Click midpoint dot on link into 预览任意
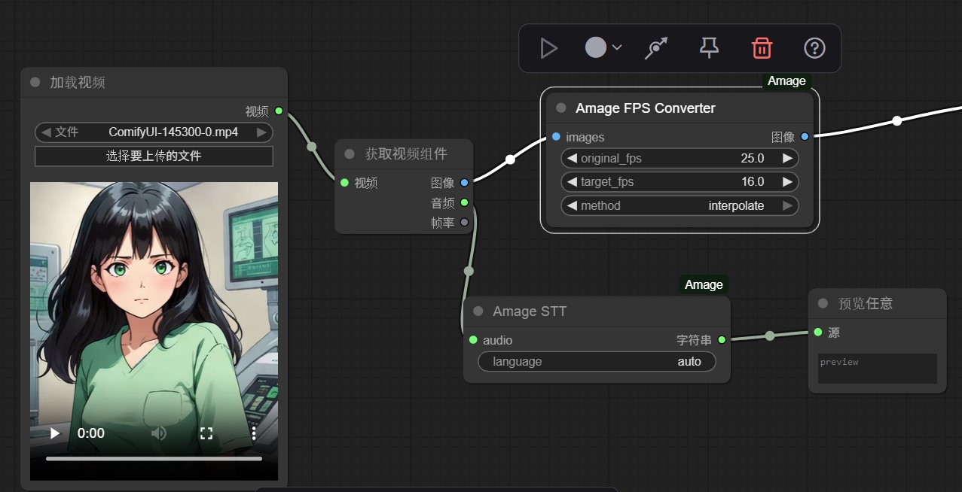The width and height of the screenshot is (962, 492). click(769, 336)
